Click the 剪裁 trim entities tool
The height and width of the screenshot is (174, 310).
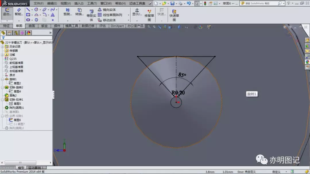click(x=68, y=12)
